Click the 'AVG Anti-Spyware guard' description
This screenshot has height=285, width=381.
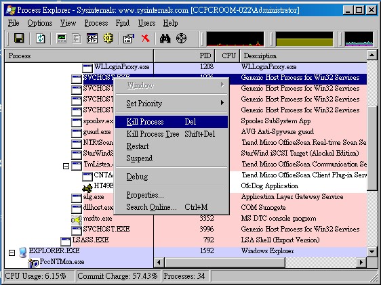coord(277,132)
